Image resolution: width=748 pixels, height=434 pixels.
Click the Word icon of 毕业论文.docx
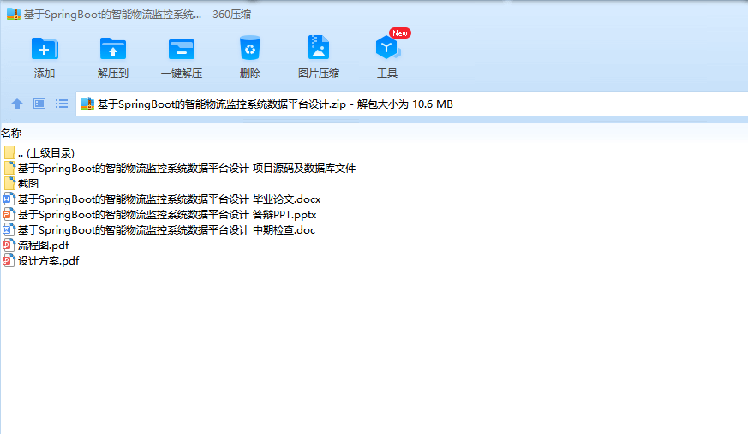click(9, 199)
